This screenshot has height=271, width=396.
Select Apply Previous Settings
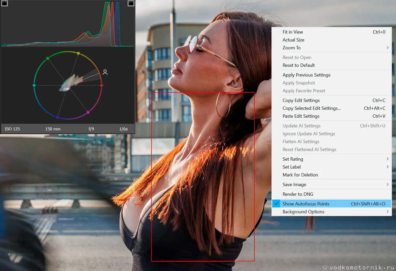click(332, 75)
